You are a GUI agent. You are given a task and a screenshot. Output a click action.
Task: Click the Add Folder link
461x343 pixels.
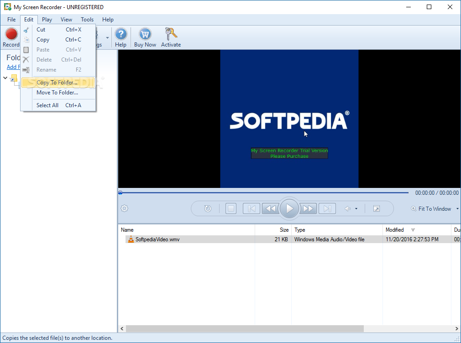tap(14, 67)
